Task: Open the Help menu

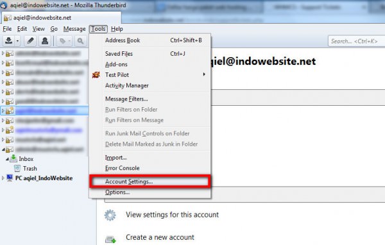Action: 117,29
